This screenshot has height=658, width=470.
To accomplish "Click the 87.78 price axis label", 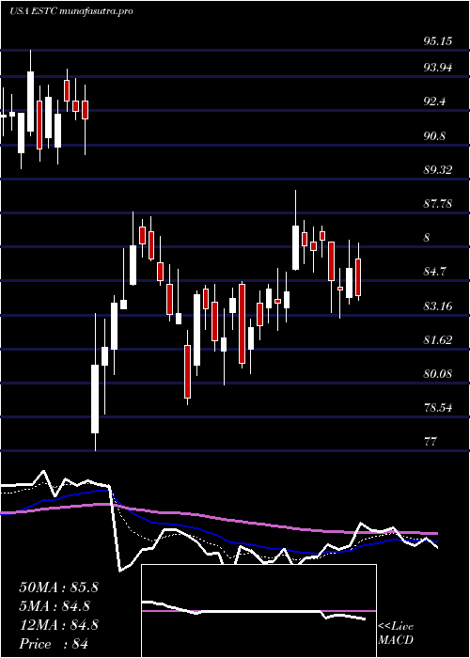I will (438, 204).
